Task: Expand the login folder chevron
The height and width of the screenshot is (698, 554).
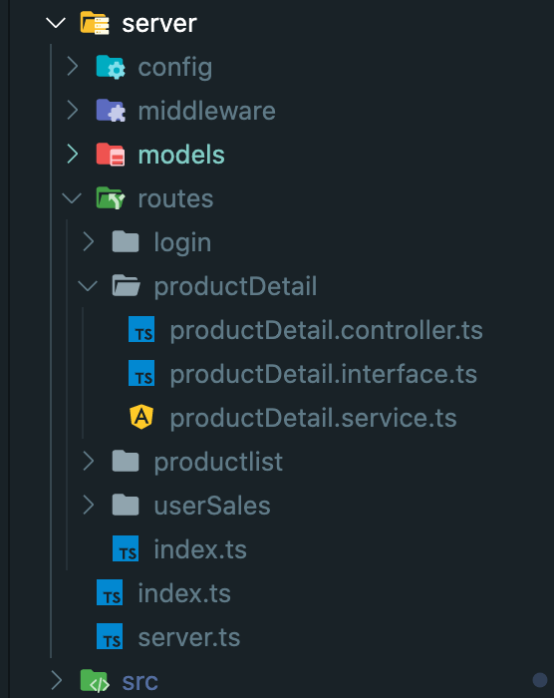Action: [x=89, y=242]
